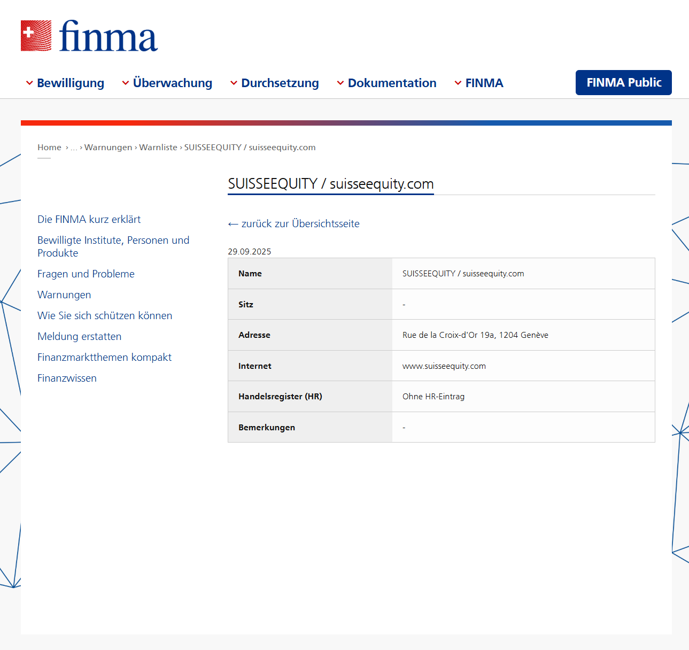Go to Home in the breadcrumb
The width and height of the screenshot is (689, 650).
pos(49,148)
